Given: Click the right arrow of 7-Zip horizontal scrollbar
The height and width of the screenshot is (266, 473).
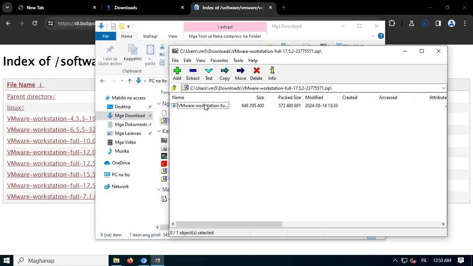Looking at the screenshot, I should (443, 224).
